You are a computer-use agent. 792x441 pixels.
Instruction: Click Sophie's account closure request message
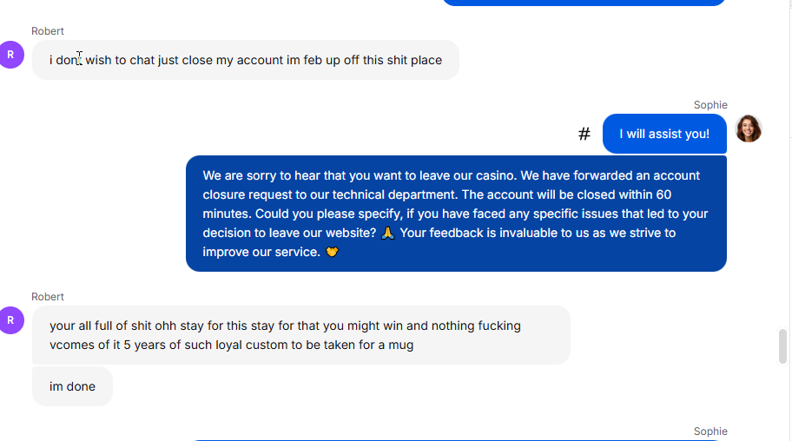456,214
